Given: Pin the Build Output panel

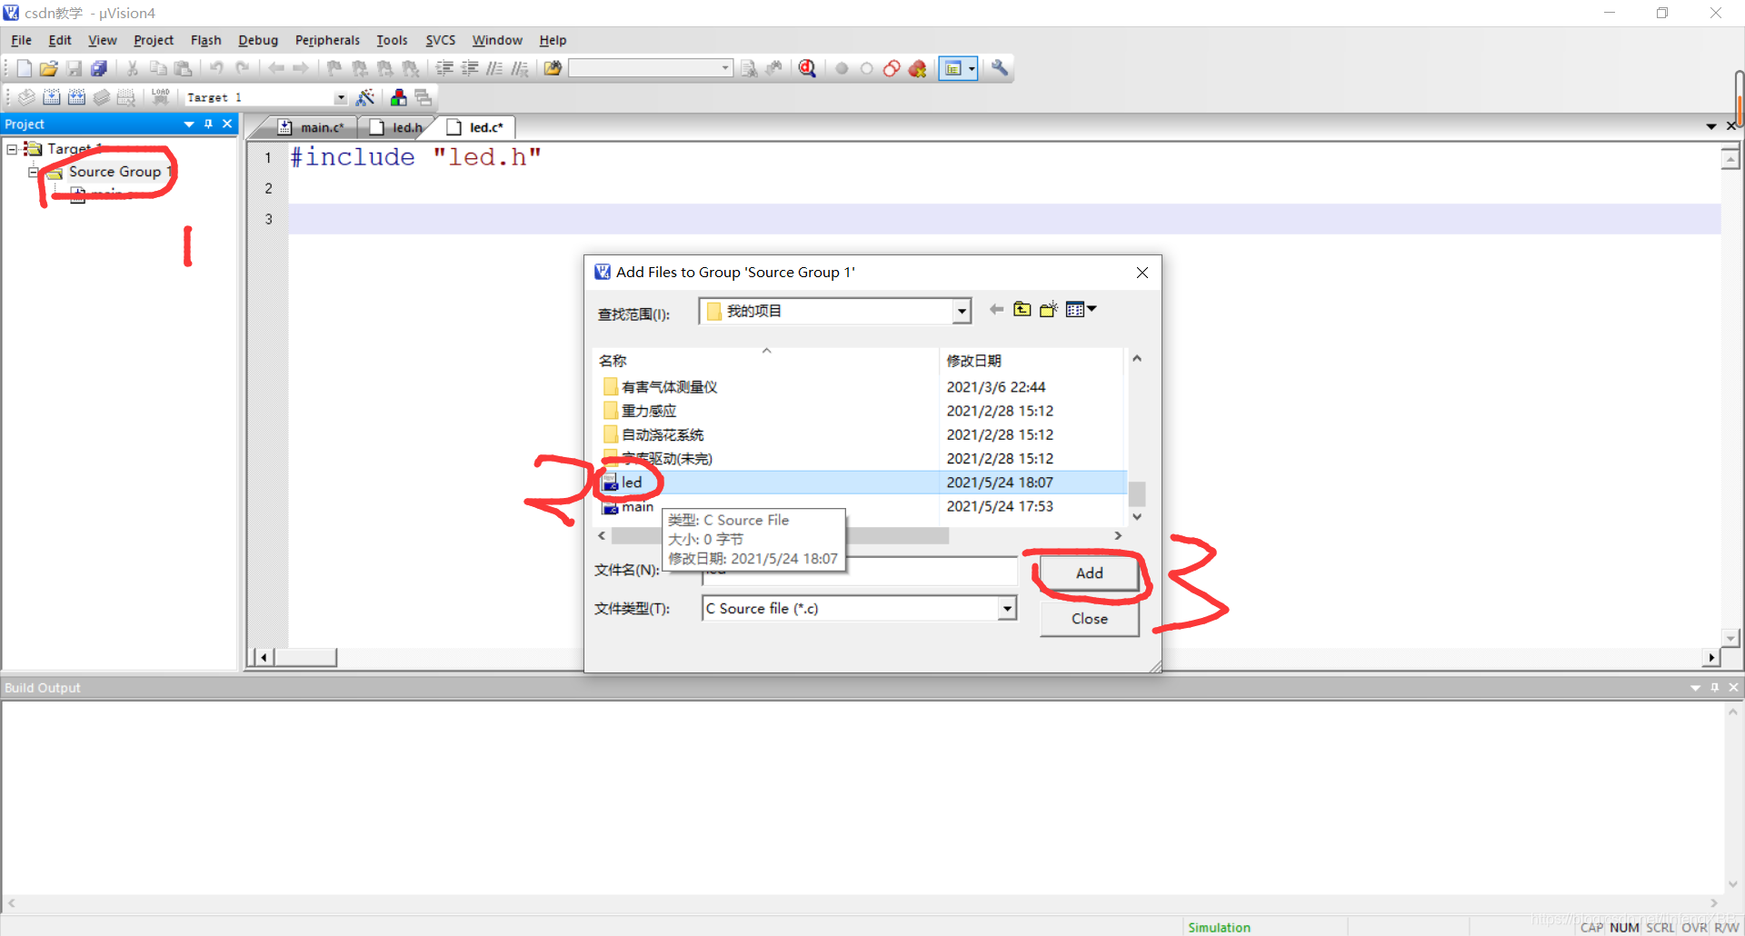Looking at the screenshot, I should (x=1714, y=688).
